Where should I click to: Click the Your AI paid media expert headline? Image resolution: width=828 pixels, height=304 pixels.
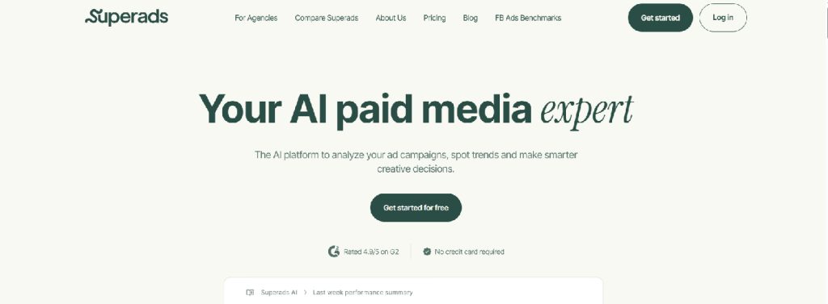pos(416,110)
